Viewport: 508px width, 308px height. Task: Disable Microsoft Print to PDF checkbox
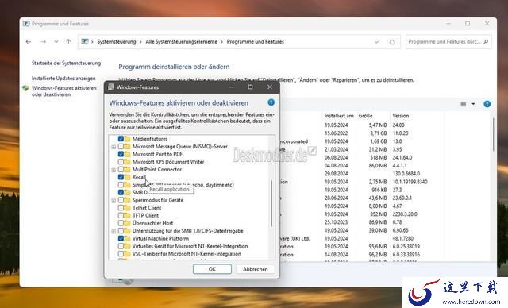(121, 154)
